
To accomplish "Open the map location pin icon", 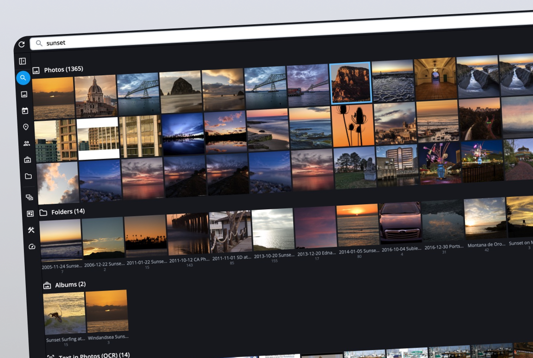I will [26, 127].
